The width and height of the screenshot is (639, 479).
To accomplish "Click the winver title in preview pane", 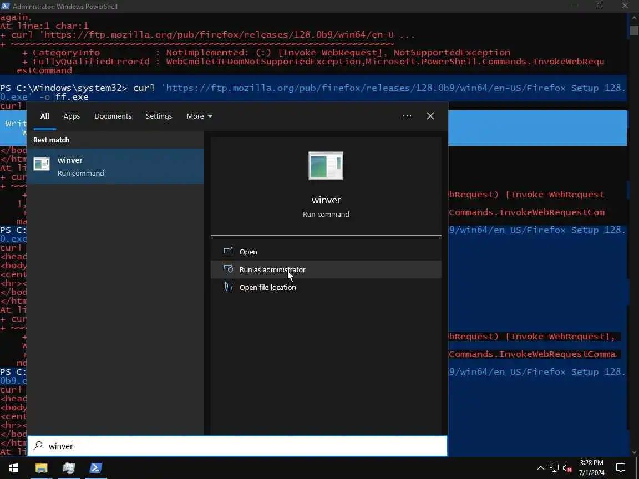I will click(x=326, y=200).
